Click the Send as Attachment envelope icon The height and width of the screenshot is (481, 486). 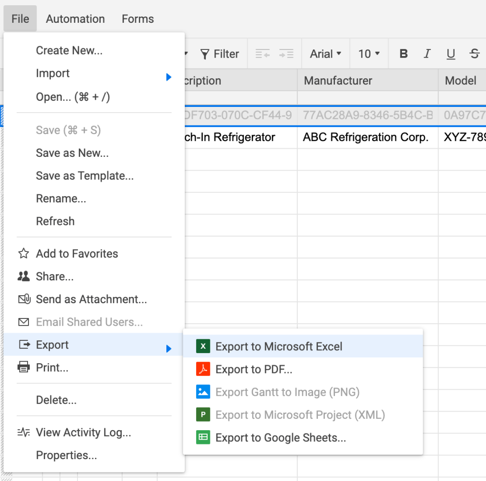click(24, 299)
